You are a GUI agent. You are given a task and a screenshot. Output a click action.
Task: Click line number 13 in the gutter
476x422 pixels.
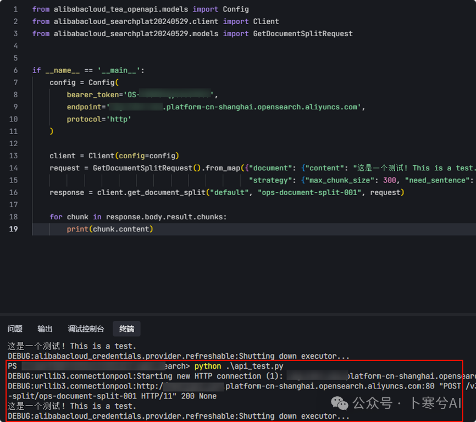tap(14, 156)
